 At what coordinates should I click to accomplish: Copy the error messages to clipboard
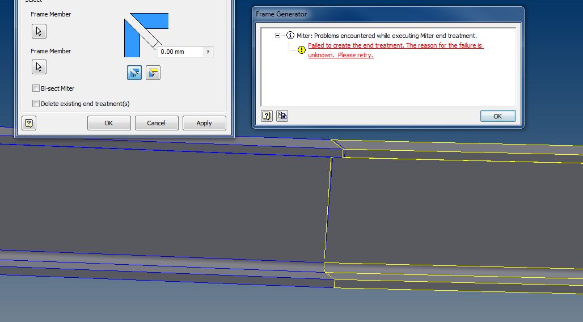pos(282,116)
